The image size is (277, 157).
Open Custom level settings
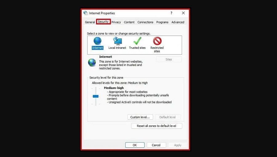tap(140, 117)
